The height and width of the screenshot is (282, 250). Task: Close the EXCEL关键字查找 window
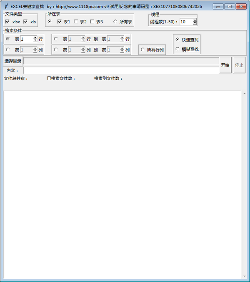tap(241, 7)
